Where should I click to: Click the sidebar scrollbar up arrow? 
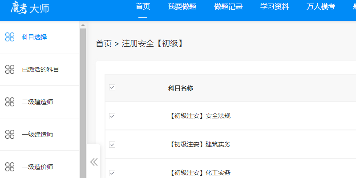pos(83,25)
